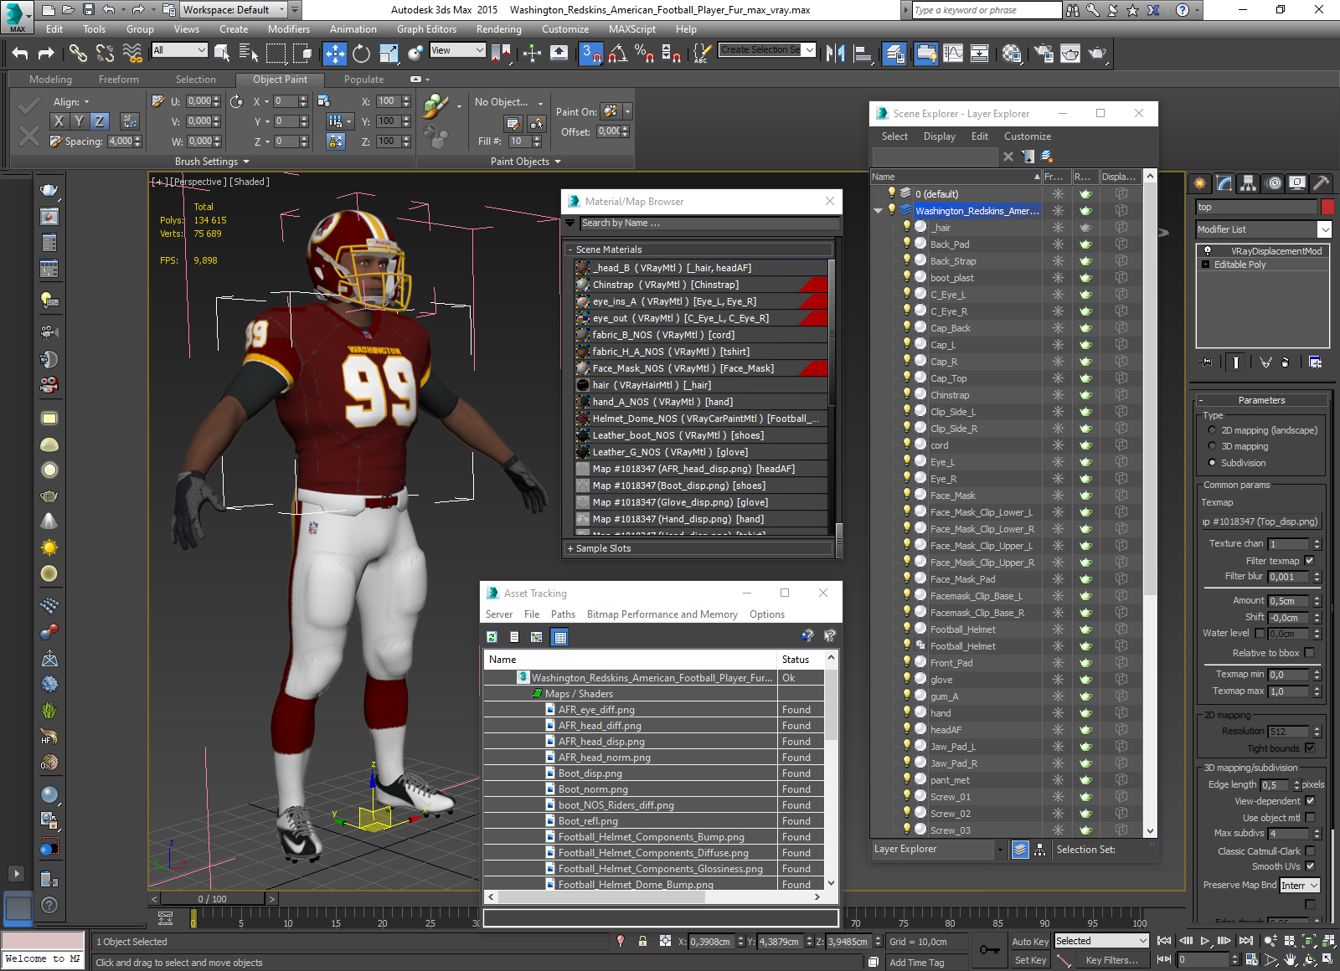Screen dimensions: 1340x971
Task: Open the Modify panel tab icon
Action: [x=1224, y=182]
